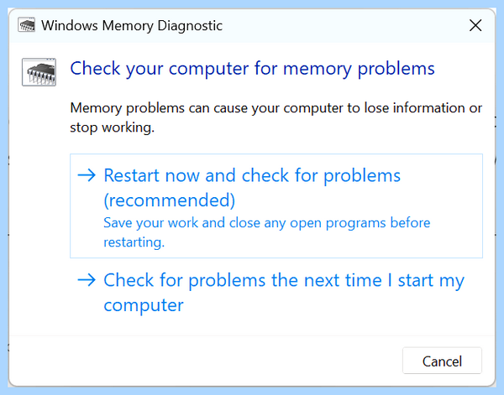Click the restarting. text in first option

pos(134,242)
